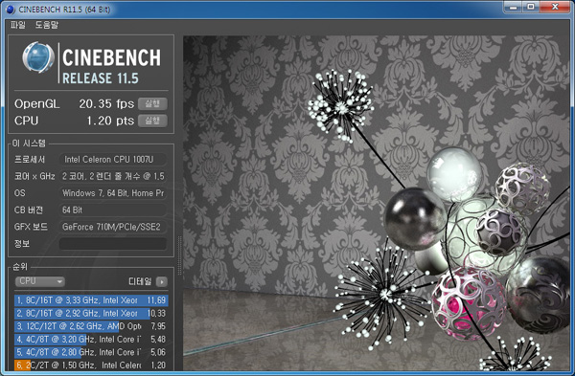Click the 정보 info text field
The width and height of the screenshot is (575, 376).
112,244
